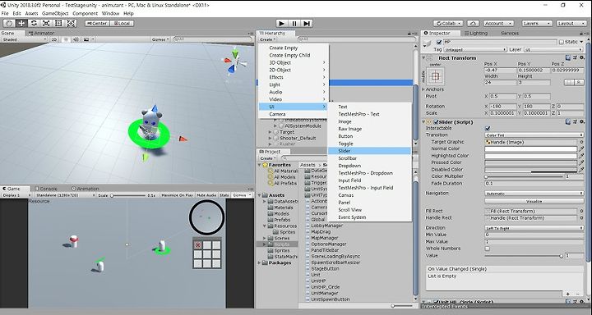Toggle the HP object active checkbox
Image resolution: width=592 pixels, height=315 pixels.
(x=439, y=42)
